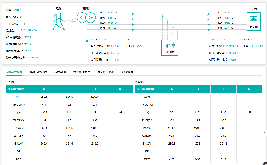Click the left table neutral current cell 105
The height and width of the screenshot is (165, 267).
click(x=120, y=113)
